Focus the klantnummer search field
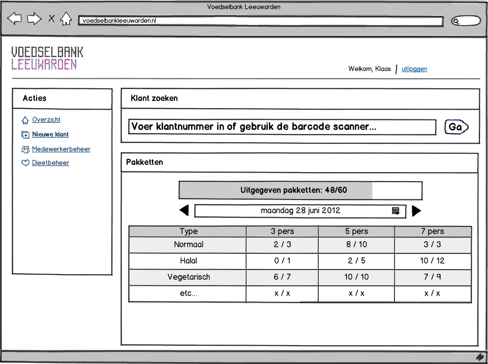Viewport: 488px width, 364px height. click(x=282, y=127)
